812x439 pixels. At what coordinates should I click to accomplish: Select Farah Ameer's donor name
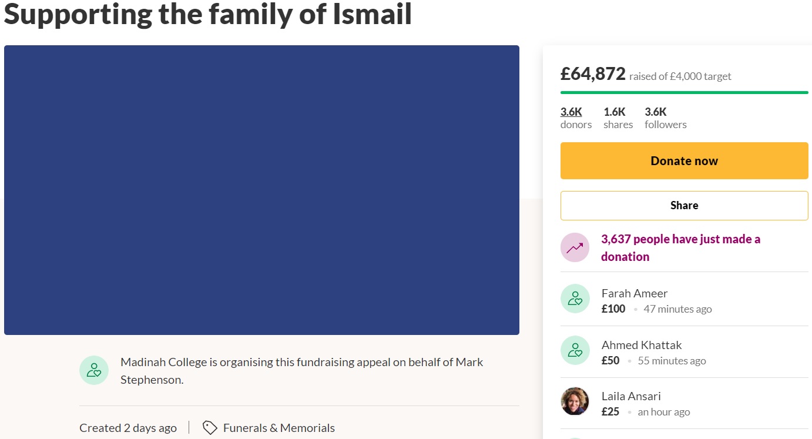click(635, 293)
